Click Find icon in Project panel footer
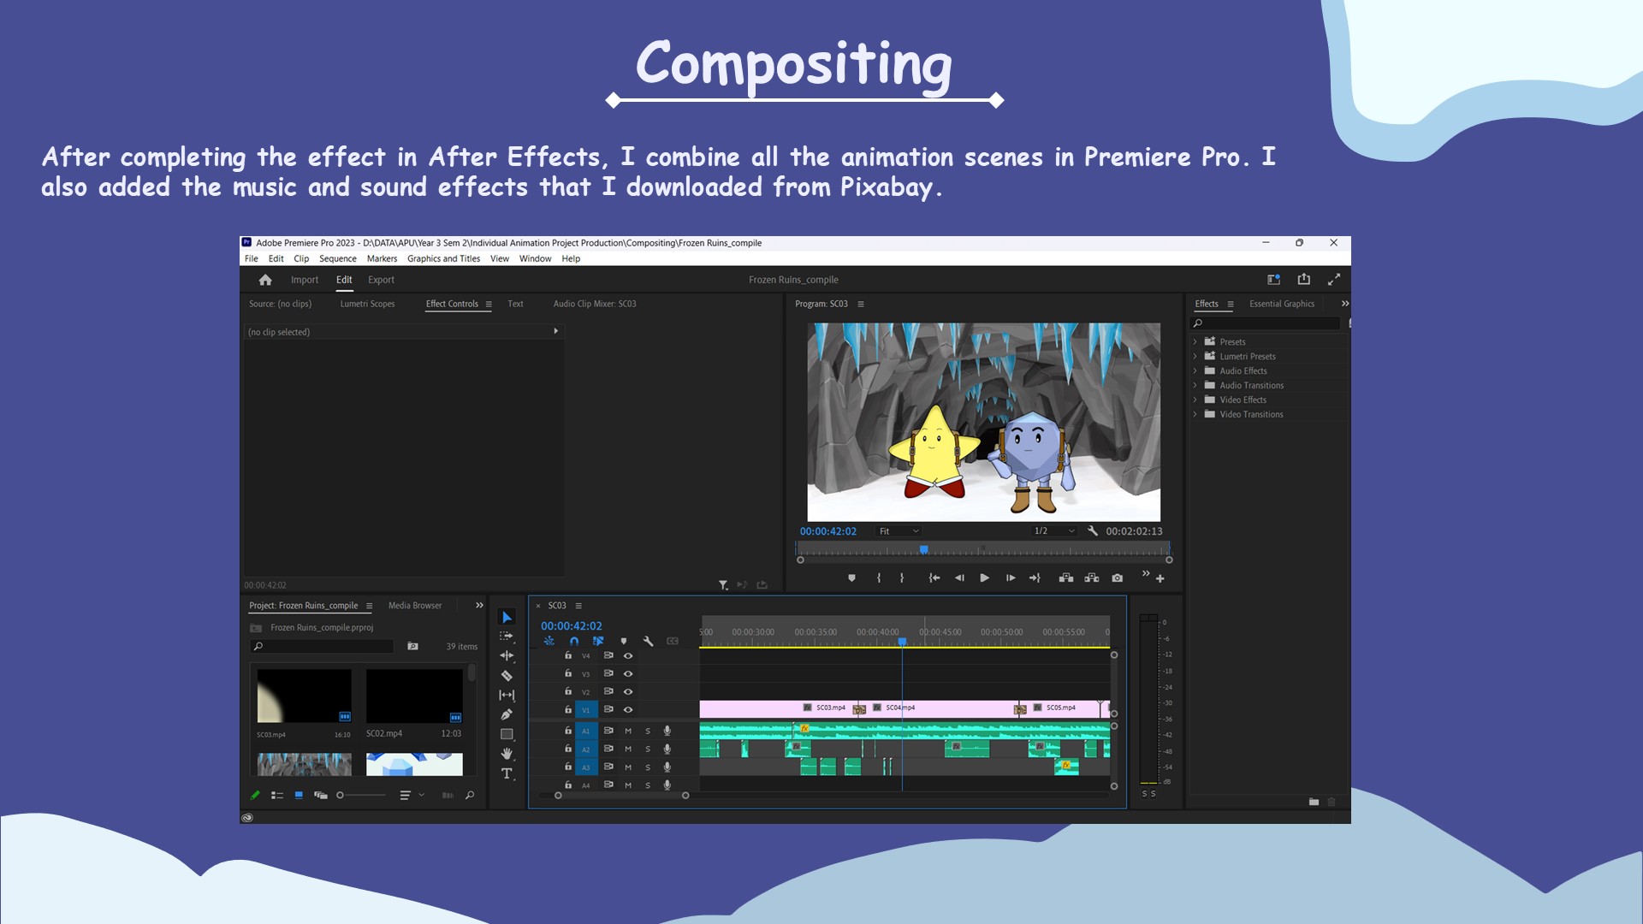 tap(470, 796)
